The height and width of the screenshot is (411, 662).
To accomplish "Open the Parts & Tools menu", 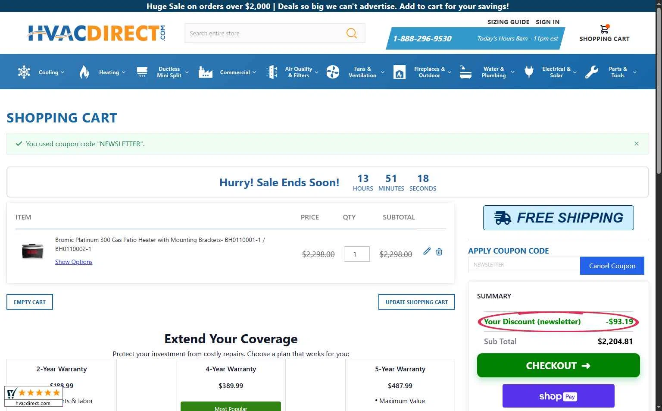I will coord(618,72).
